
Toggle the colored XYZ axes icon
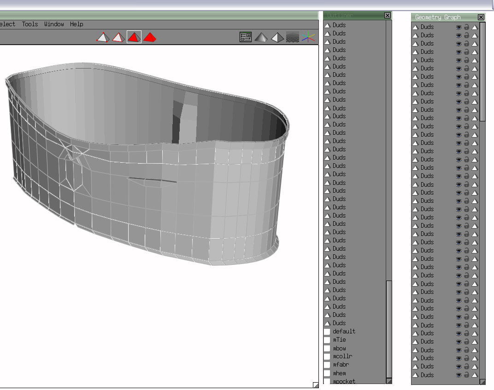tap(308, 37)
